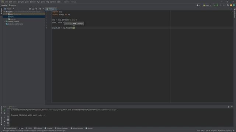This screenshot has height=132, width=236.
Task: Open the TODO tool window
Action: tap(29, 128)
